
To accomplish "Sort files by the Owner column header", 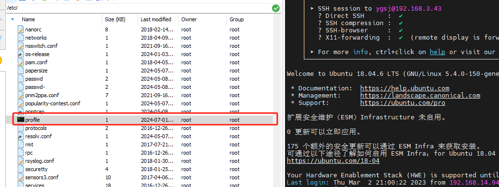I will pyautogui.click(x=189, y=19).
